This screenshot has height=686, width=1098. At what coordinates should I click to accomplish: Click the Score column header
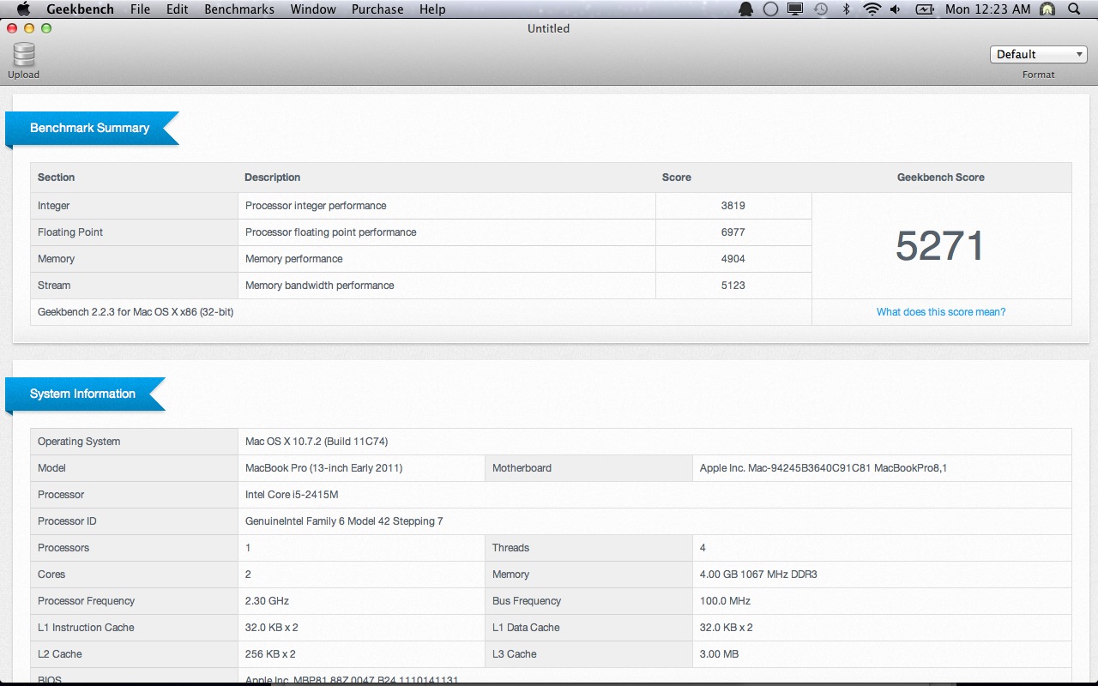point(677,178)
